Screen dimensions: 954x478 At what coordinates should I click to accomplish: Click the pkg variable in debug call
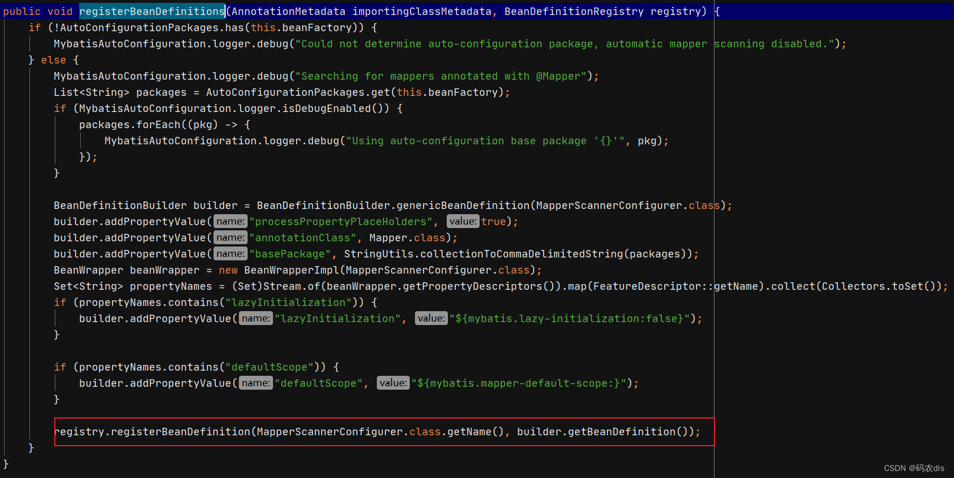coord(647,141)
